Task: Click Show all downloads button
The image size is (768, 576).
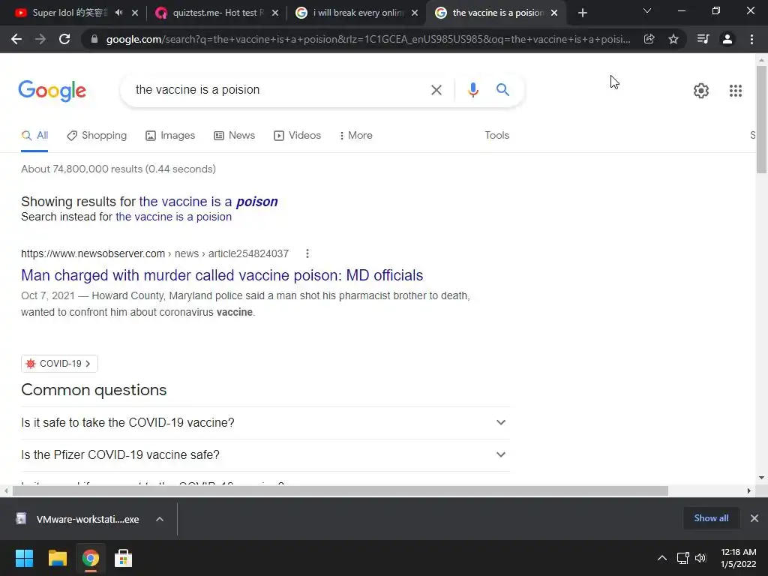Action: (x=711, y=518)
